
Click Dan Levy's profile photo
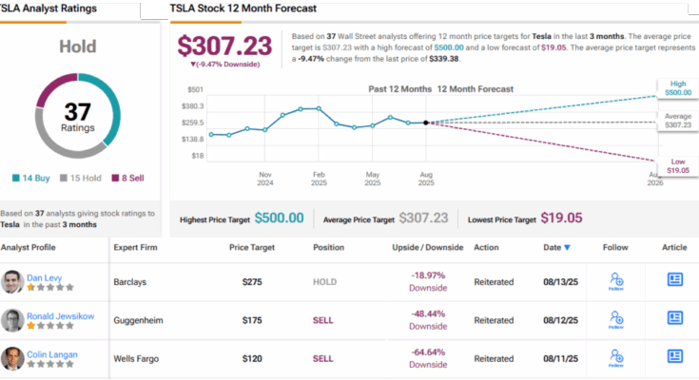[12, 281]
